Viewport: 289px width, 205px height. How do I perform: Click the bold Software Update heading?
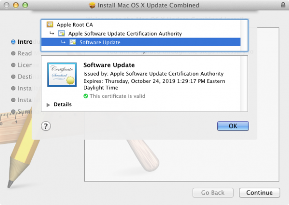point(109,65)
